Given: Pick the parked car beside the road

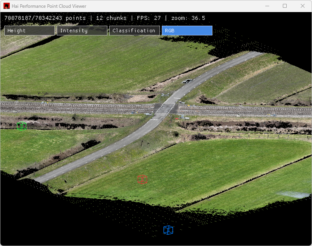Looking at the screenshot, I should click(188, 81).
